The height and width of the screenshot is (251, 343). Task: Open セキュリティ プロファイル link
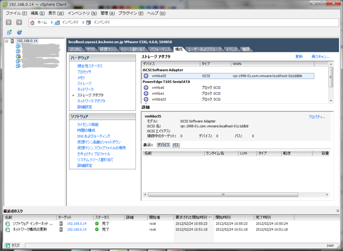tap(93, 154)
